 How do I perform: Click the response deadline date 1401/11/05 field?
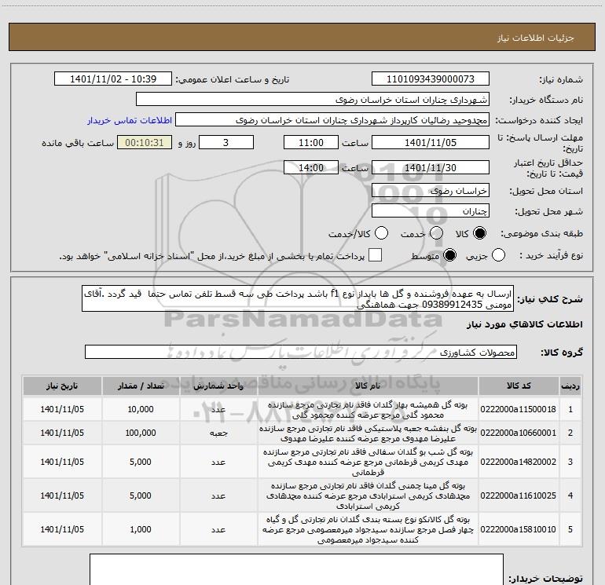point(431,142)
